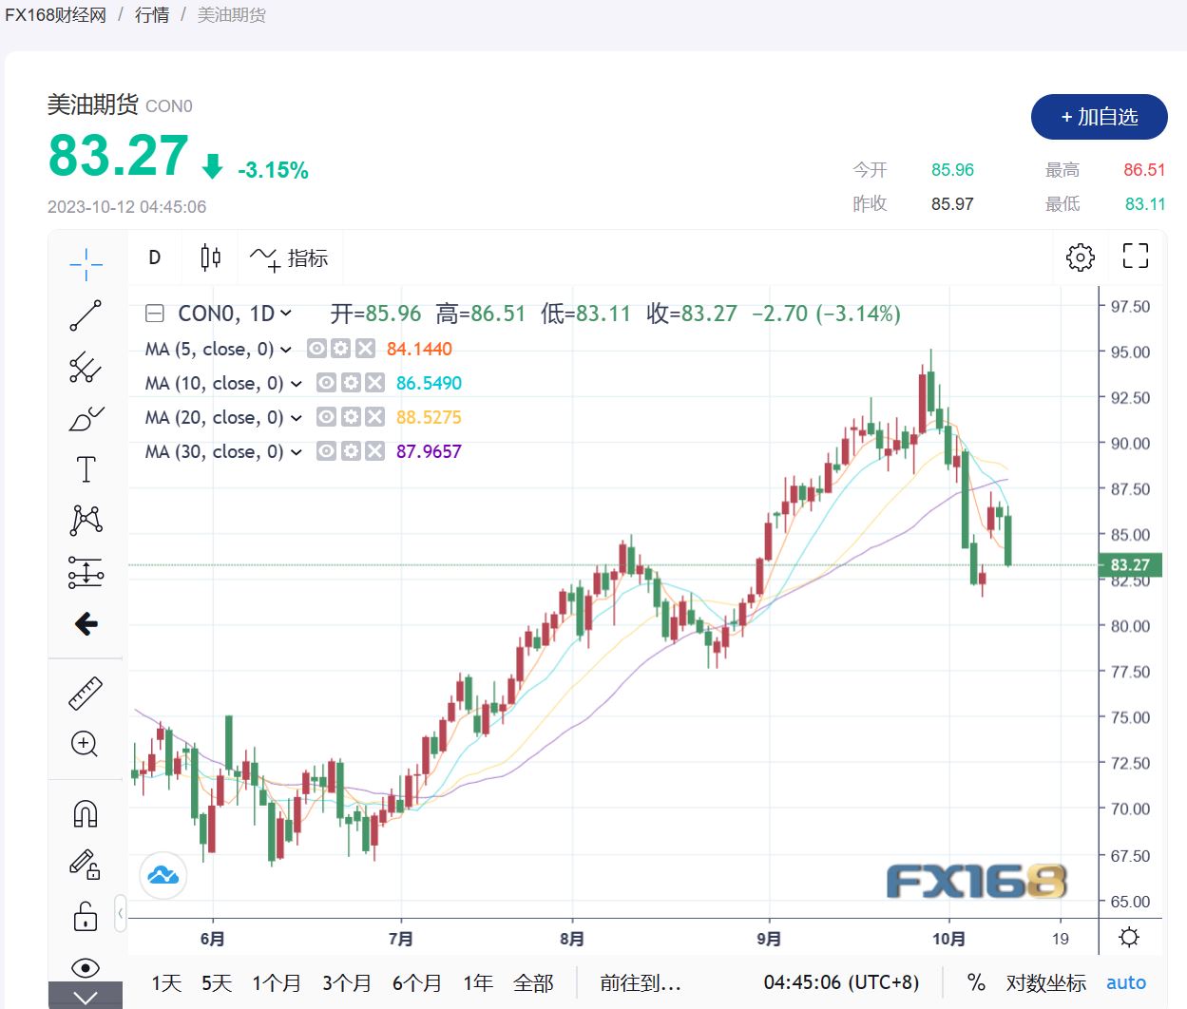Select the XABCD pattern tool

[x=86, y=520]
